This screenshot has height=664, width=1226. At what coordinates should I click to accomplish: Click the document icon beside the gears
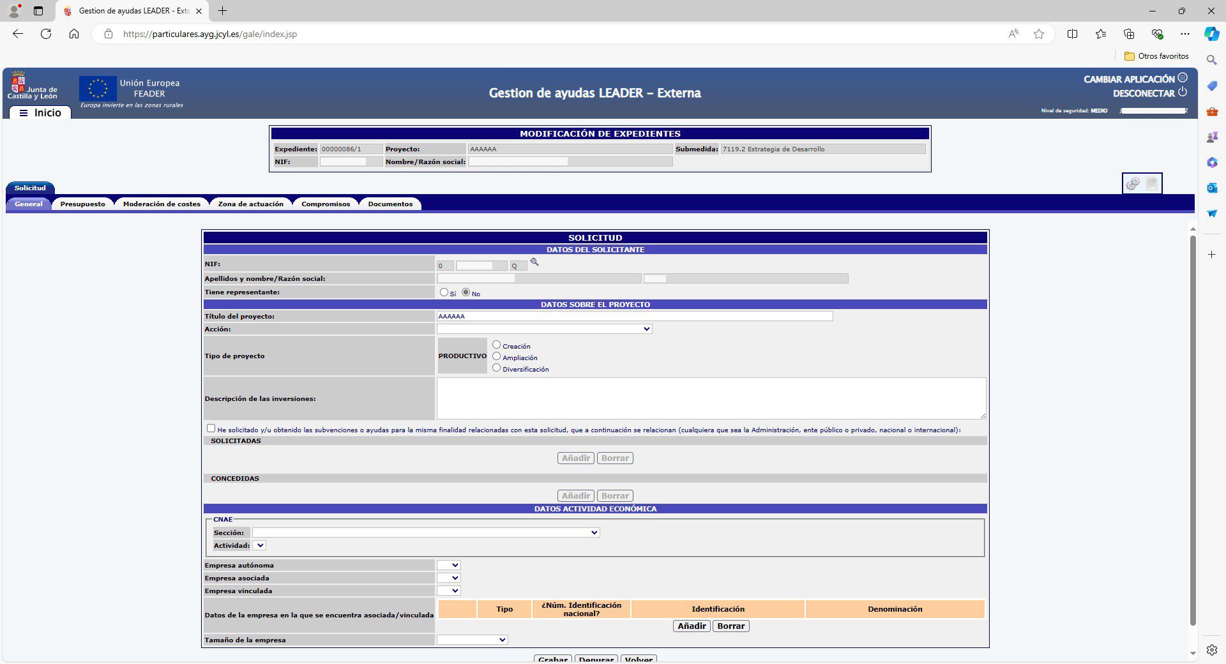(x=1151, y=184)
